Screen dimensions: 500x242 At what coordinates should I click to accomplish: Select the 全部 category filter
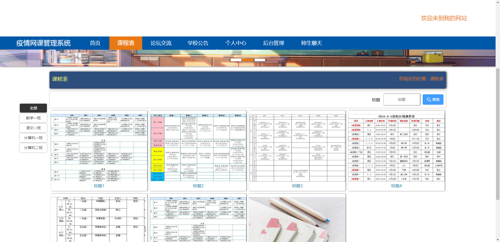33,108
